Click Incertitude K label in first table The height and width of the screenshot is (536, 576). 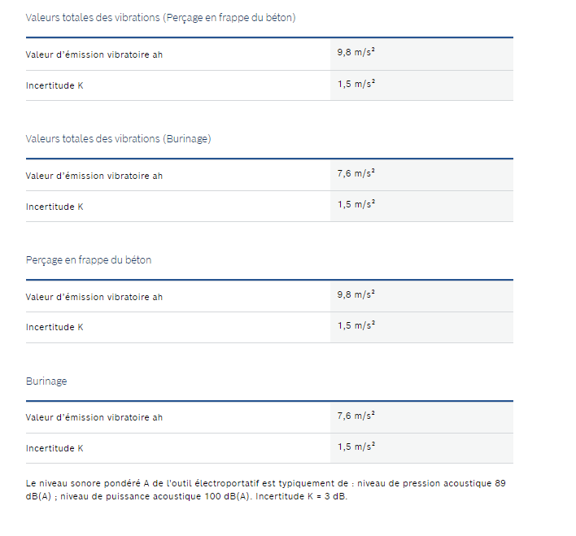click(x=55, y=85)
